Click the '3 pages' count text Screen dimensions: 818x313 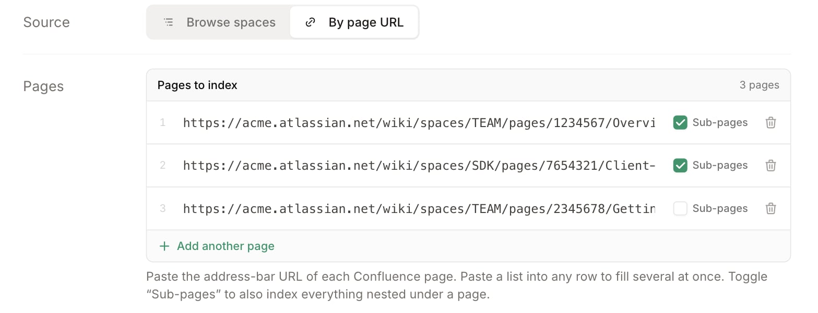759,85
